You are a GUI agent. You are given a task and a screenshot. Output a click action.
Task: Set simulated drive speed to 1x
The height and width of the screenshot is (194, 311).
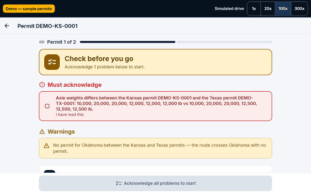[254, 9]
